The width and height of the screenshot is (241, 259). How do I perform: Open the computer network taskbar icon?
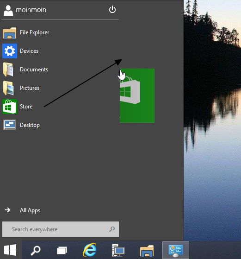[x=118, y=250]
